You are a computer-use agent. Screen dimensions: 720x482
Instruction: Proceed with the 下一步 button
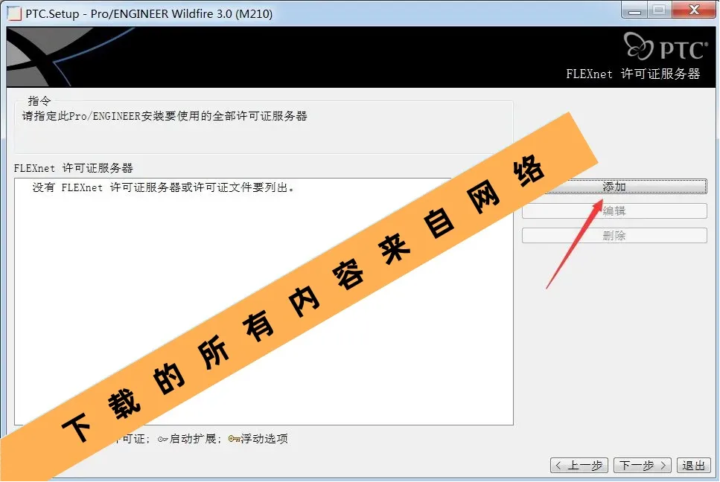pyautogui.click(x=643, y=466)
